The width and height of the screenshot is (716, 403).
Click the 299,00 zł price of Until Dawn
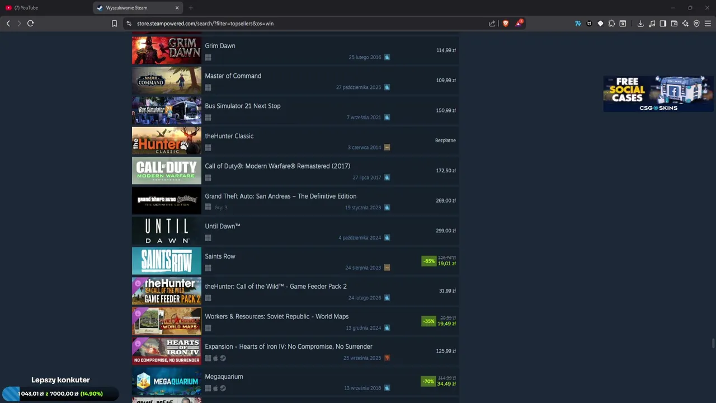tap(446, 231)
